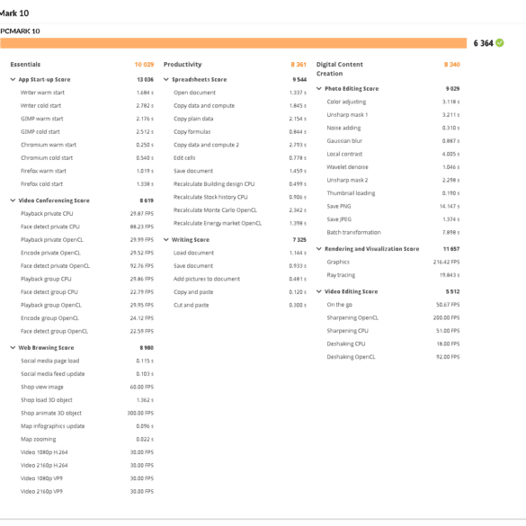Click Copy data and compute 2 row
The image size is (526, 526).
(240, 145)
